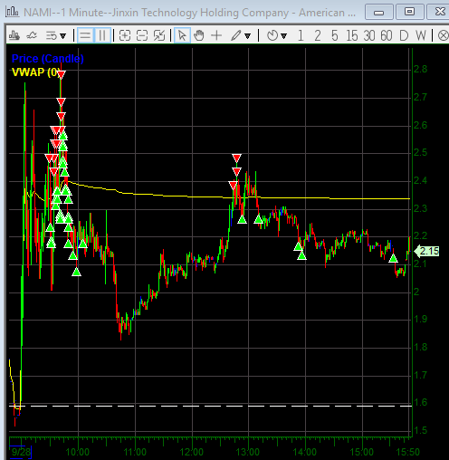Click the topmost red sell marker near 2.8
The width and height of the screenshot is (449, 460).
(x=62, y=74)
